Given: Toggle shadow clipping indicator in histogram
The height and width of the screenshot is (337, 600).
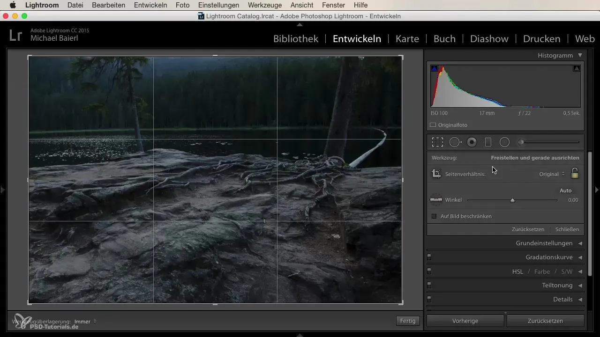Looking at the screenshot, I should tap(434, 68).
